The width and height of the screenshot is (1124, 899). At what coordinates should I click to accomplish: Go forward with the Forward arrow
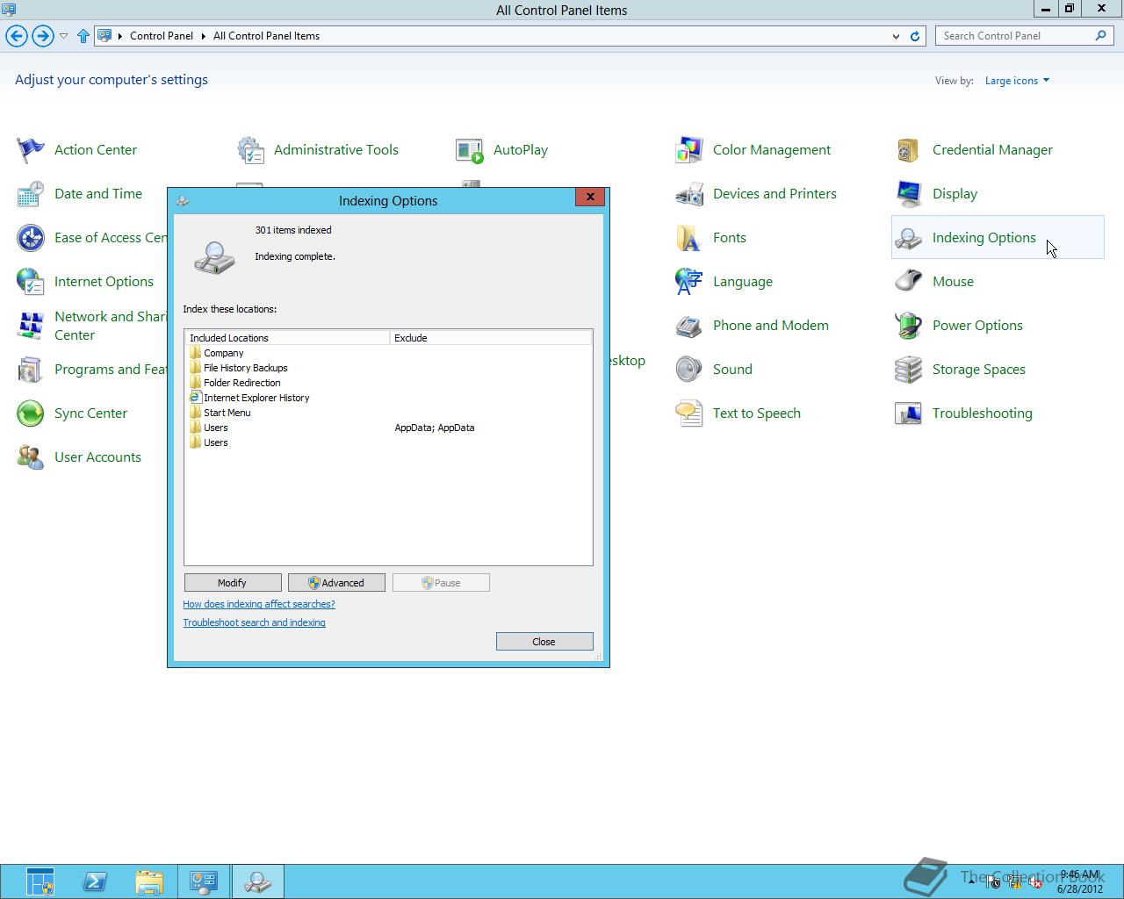coord(42,36)
